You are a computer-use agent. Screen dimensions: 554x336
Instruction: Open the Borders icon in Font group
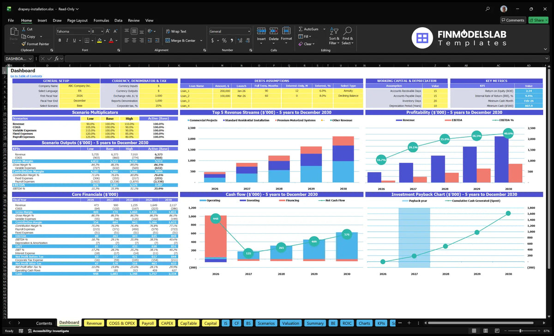86,41
